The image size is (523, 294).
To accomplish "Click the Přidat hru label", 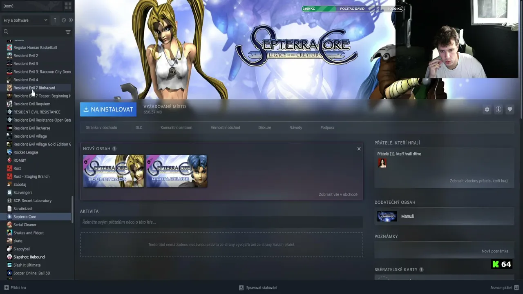I will (18, 287).
